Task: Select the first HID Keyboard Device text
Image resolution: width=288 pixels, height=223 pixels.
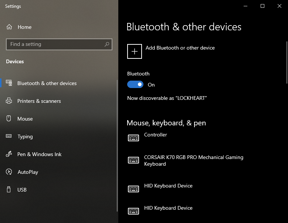Action: click(x=168, y=186)
